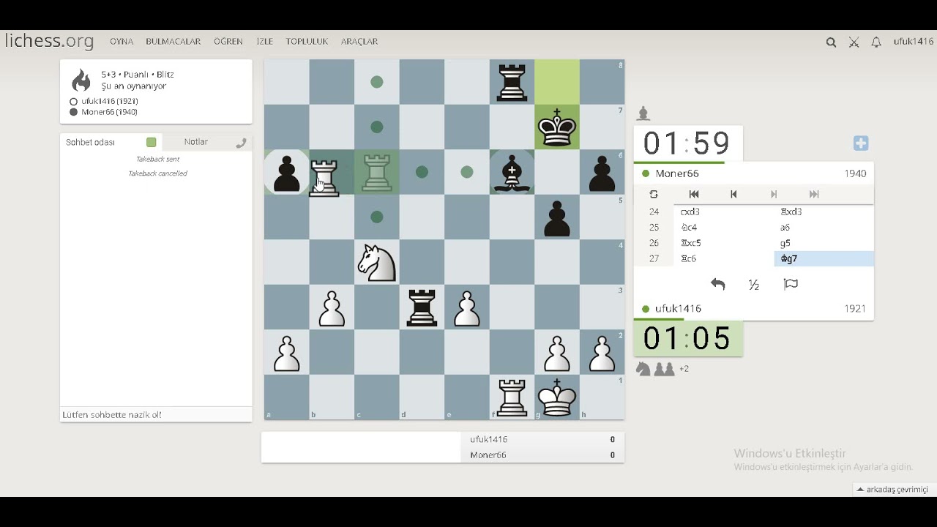Flip the board with rotate icon

pyautogui.click(x=654, y=194)
